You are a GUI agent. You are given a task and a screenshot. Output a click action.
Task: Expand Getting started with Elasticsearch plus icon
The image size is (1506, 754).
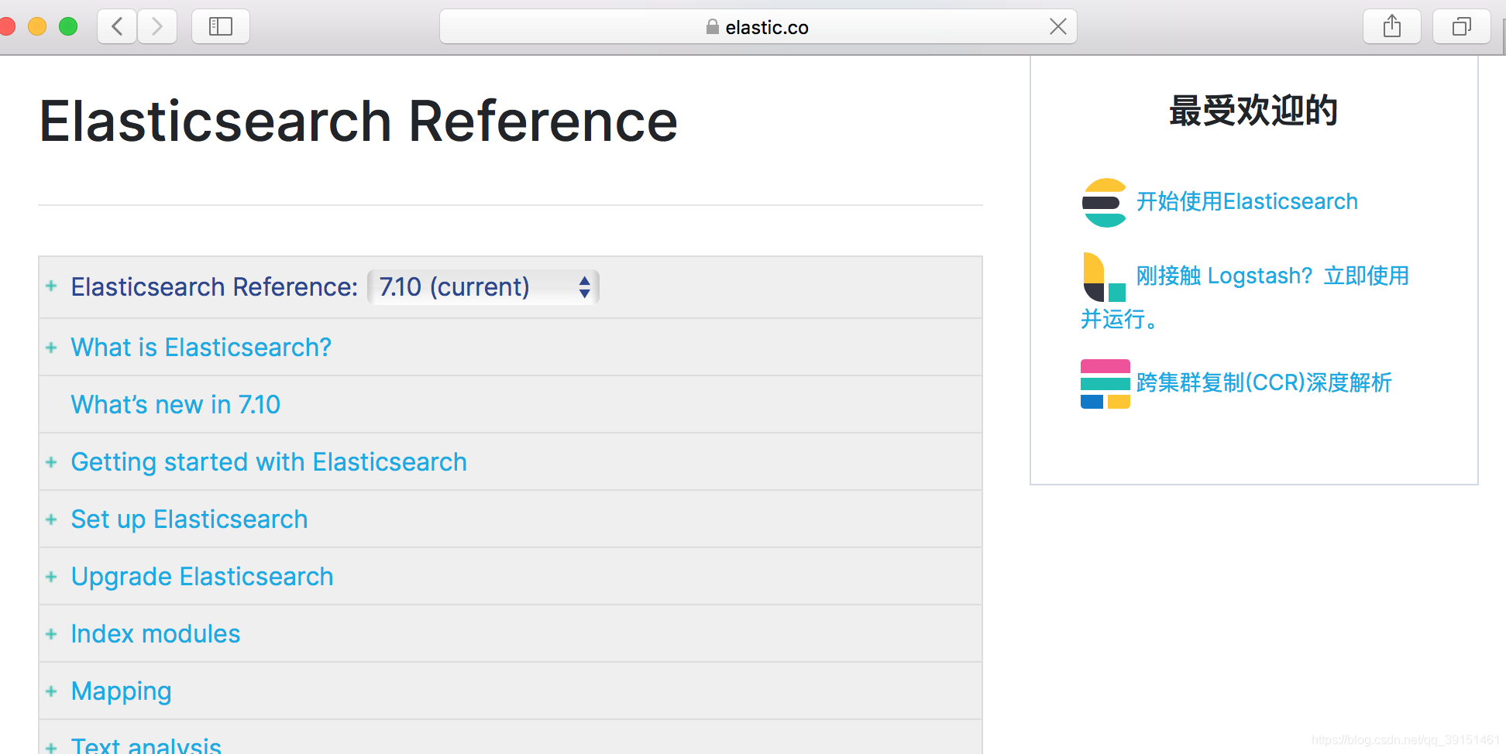coord(51,462)
